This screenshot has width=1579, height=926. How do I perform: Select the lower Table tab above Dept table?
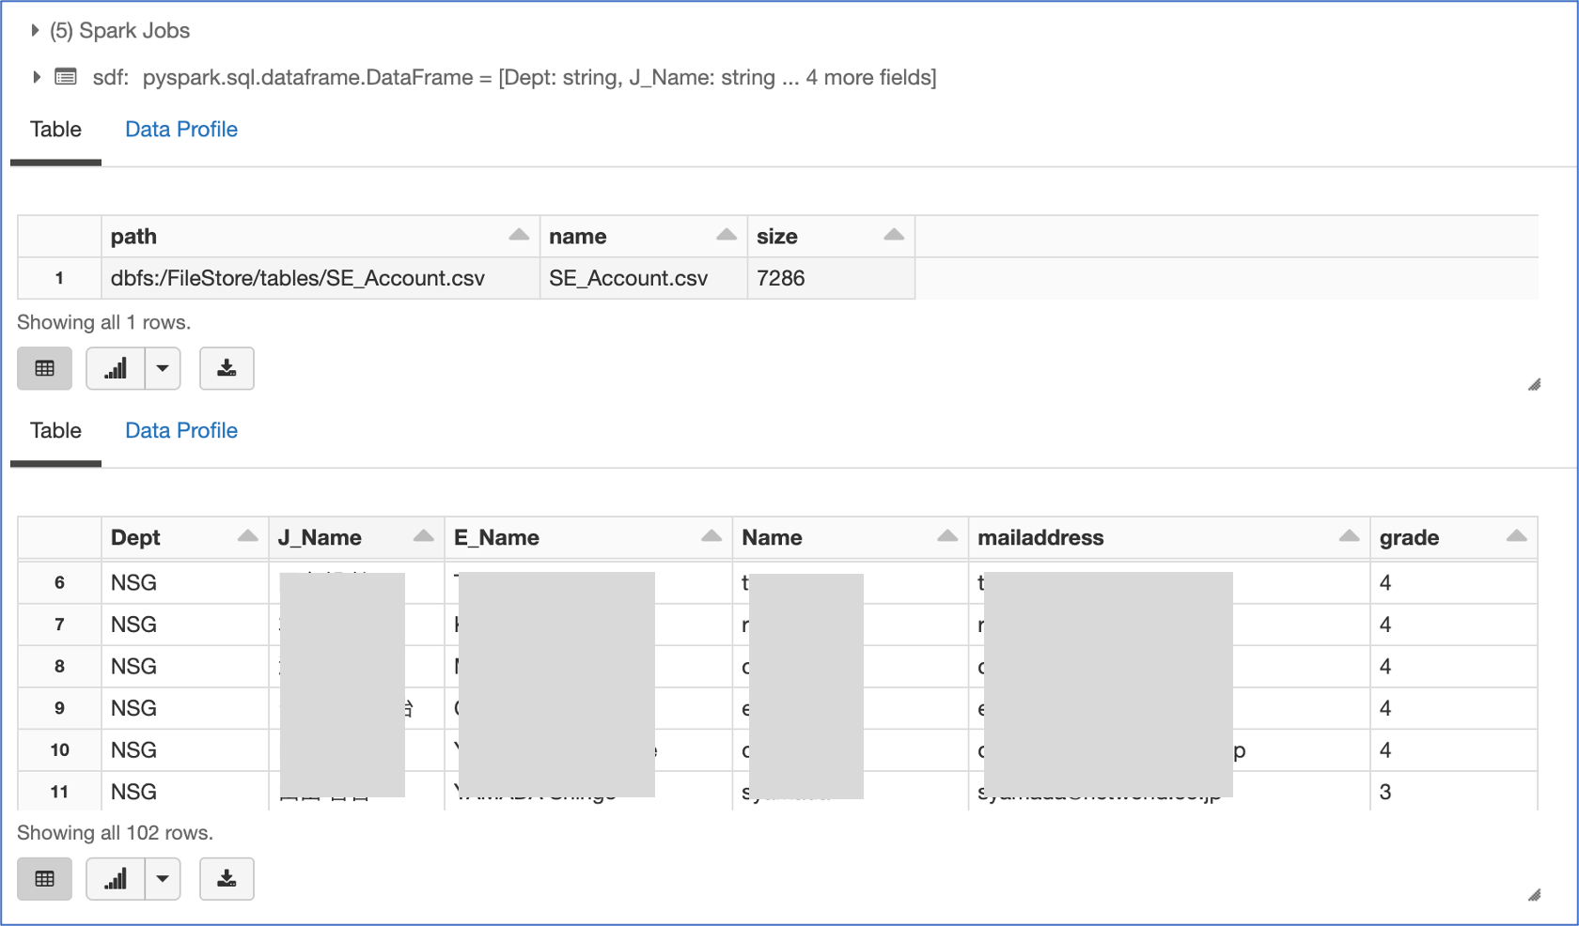coord(55,431)
